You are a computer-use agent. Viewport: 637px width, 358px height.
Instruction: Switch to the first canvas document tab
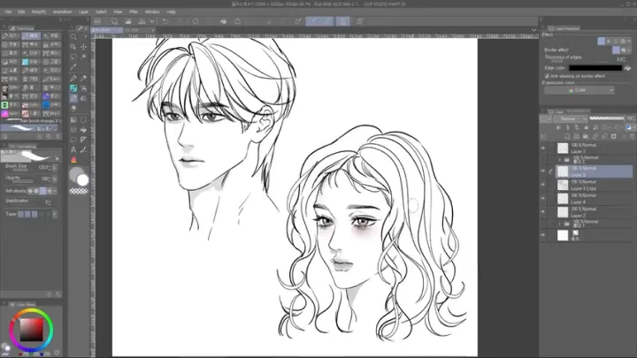click(x=106, y=30)
